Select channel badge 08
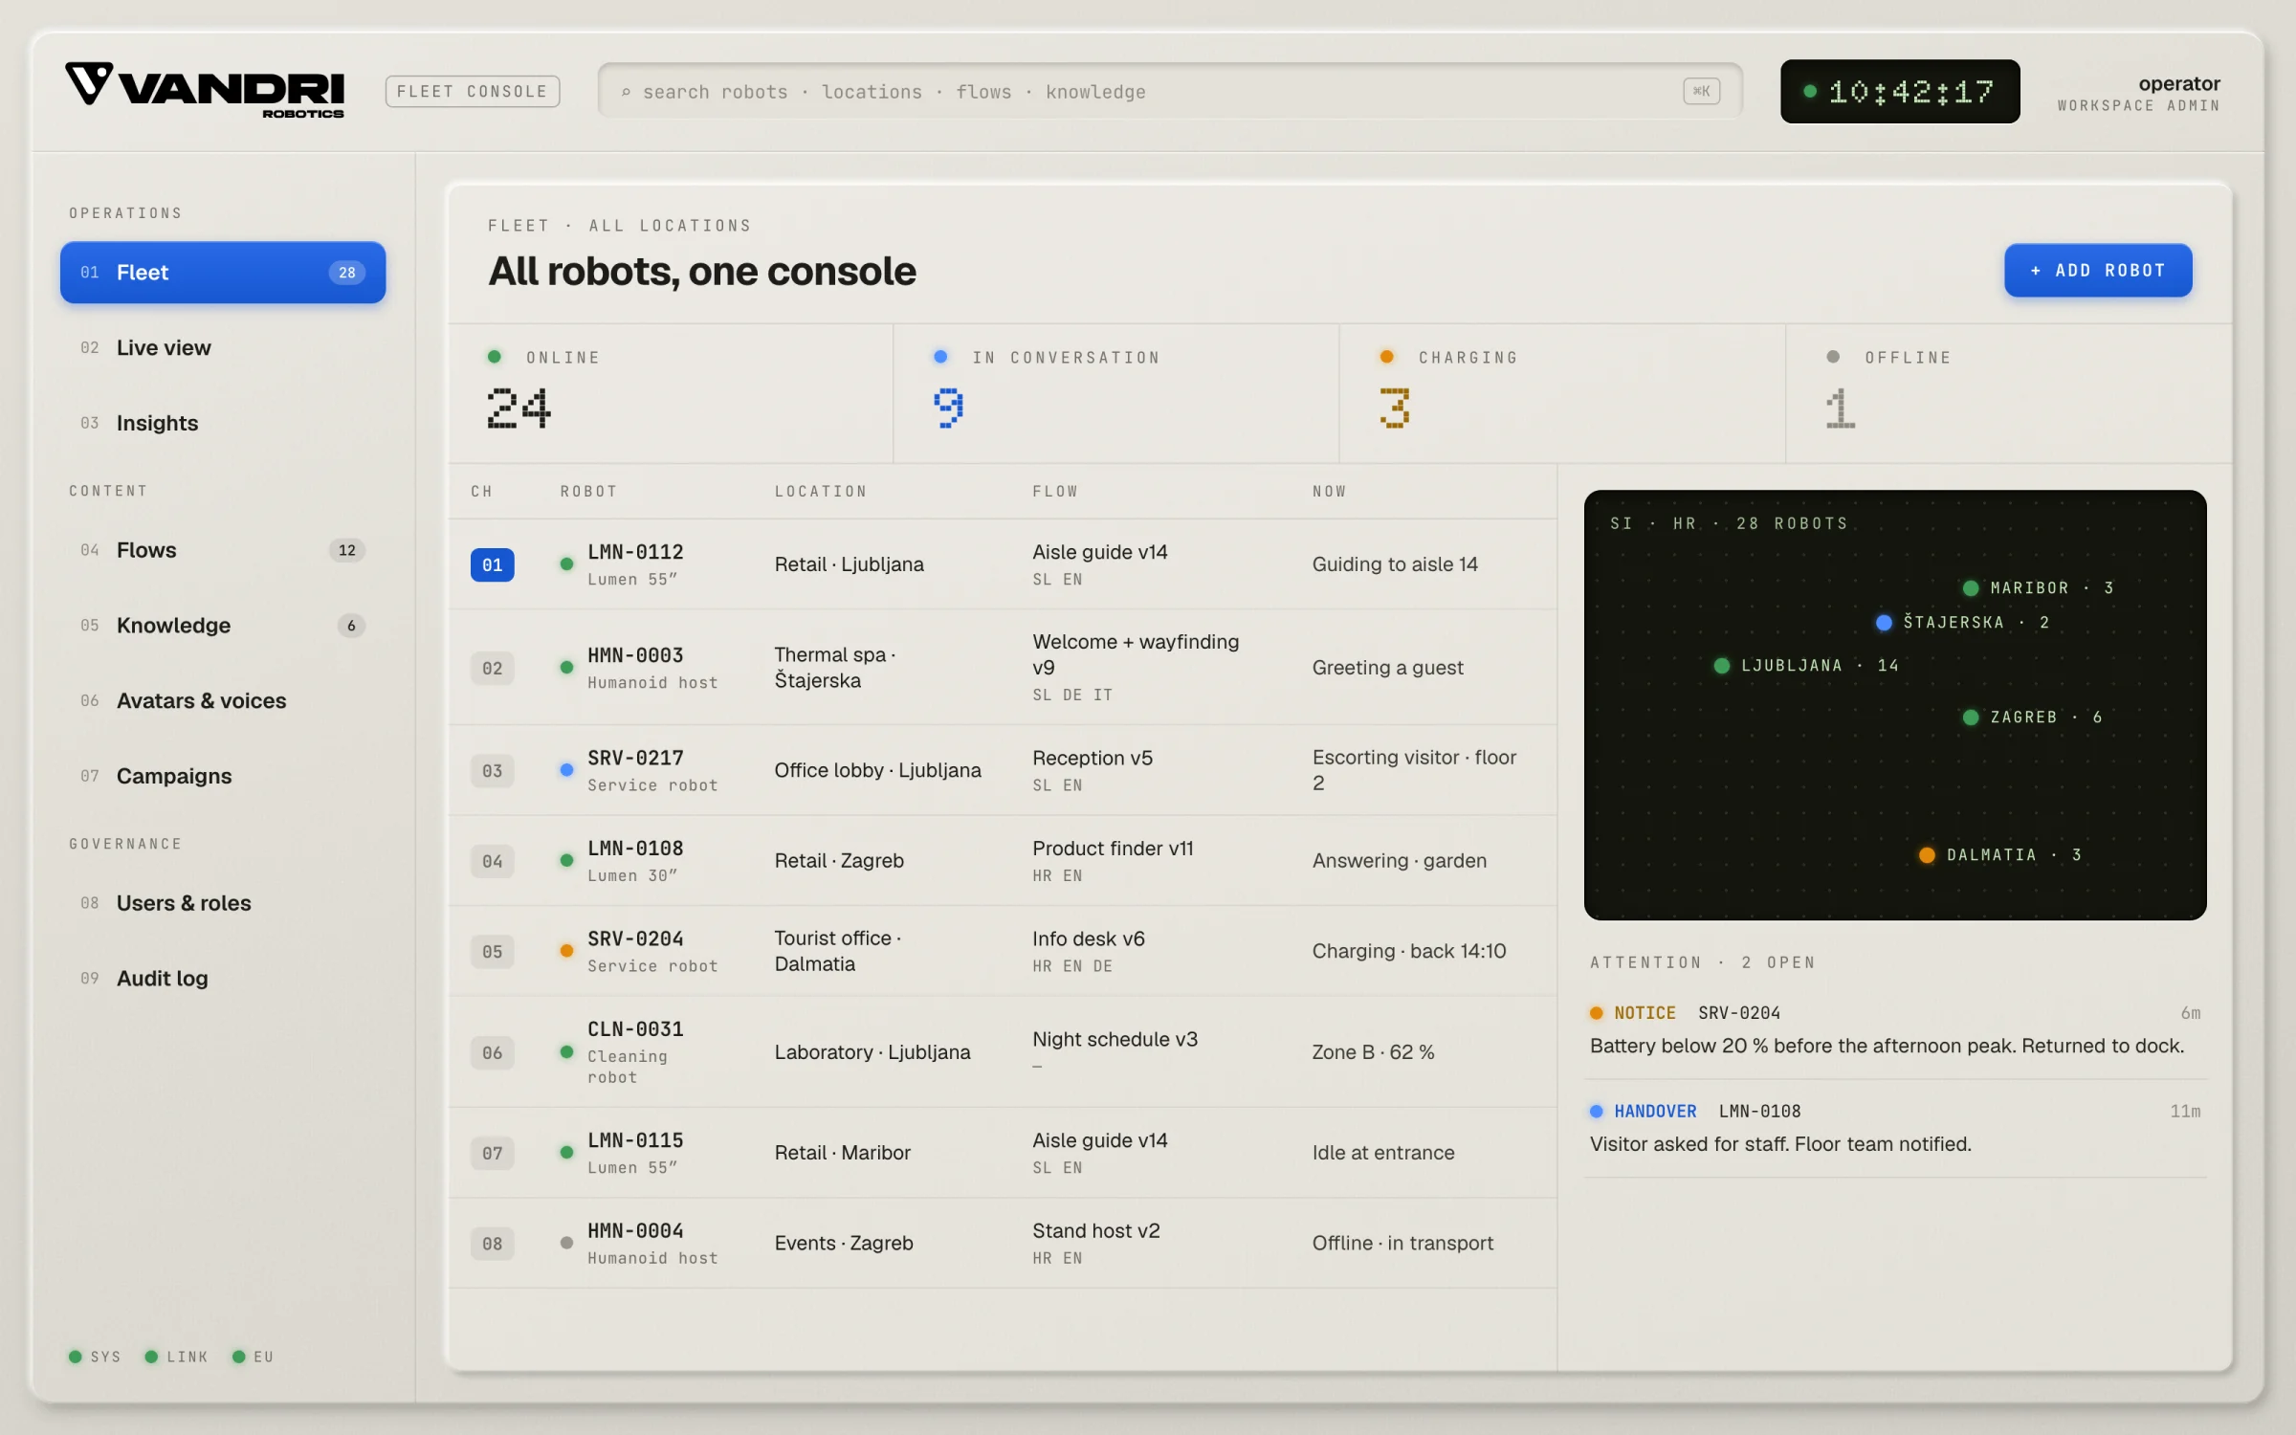This screenshot has height=1435, width=2296. 492,1244
